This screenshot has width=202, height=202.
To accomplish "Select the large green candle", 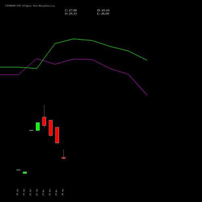I will (x=38, y=126).
